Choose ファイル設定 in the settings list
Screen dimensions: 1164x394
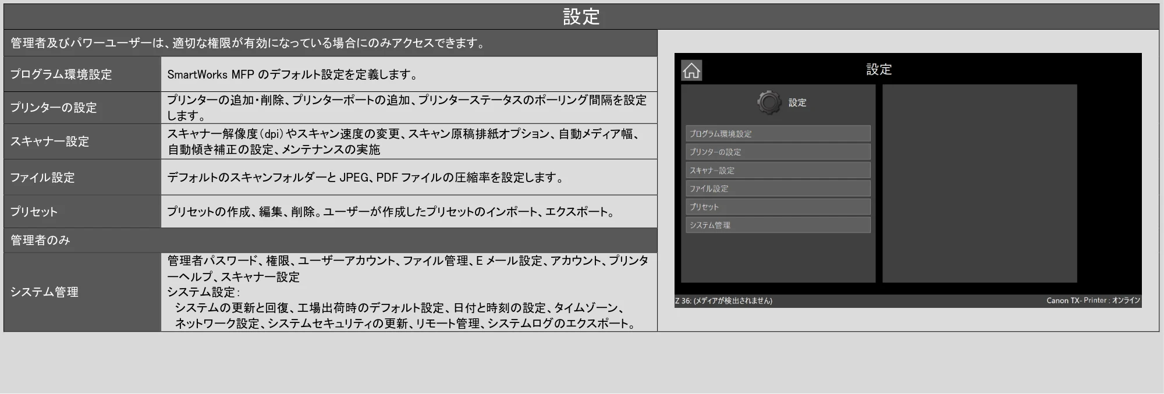778,189
